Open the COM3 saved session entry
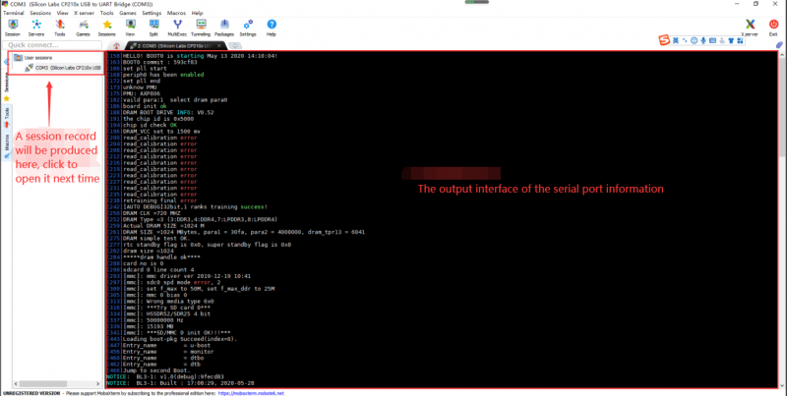The height and width of the screenshot is (396, 787). (67, 68)
